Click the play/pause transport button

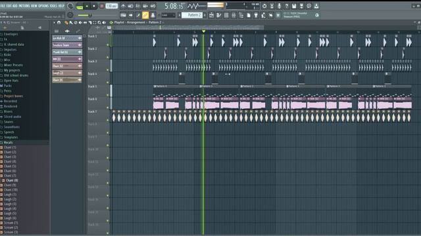point(87,6)
